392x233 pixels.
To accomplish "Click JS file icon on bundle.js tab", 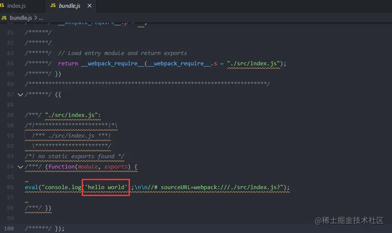I will click(x=53, y=6).
